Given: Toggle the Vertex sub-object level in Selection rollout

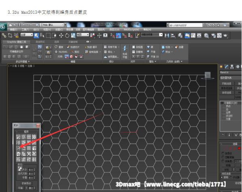Looking at the screenshot, I should 226,148.
